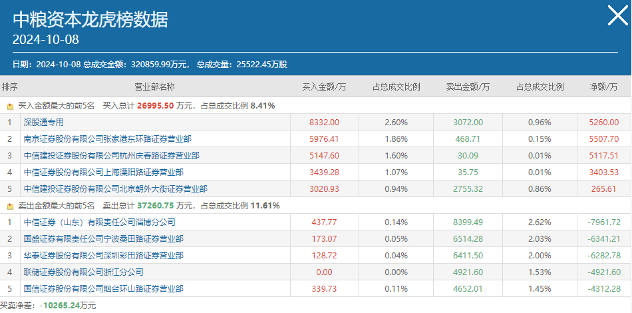This screenshot has height=313, width=632.
Task: Click the 2.60% buy ratio cell
Action: pyautogui.click(x=396, y=123)
